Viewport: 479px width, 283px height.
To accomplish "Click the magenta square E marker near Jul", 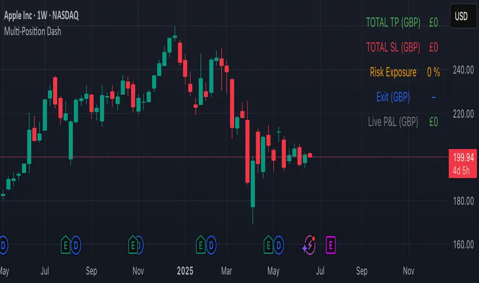I will [x=330, y=245].
